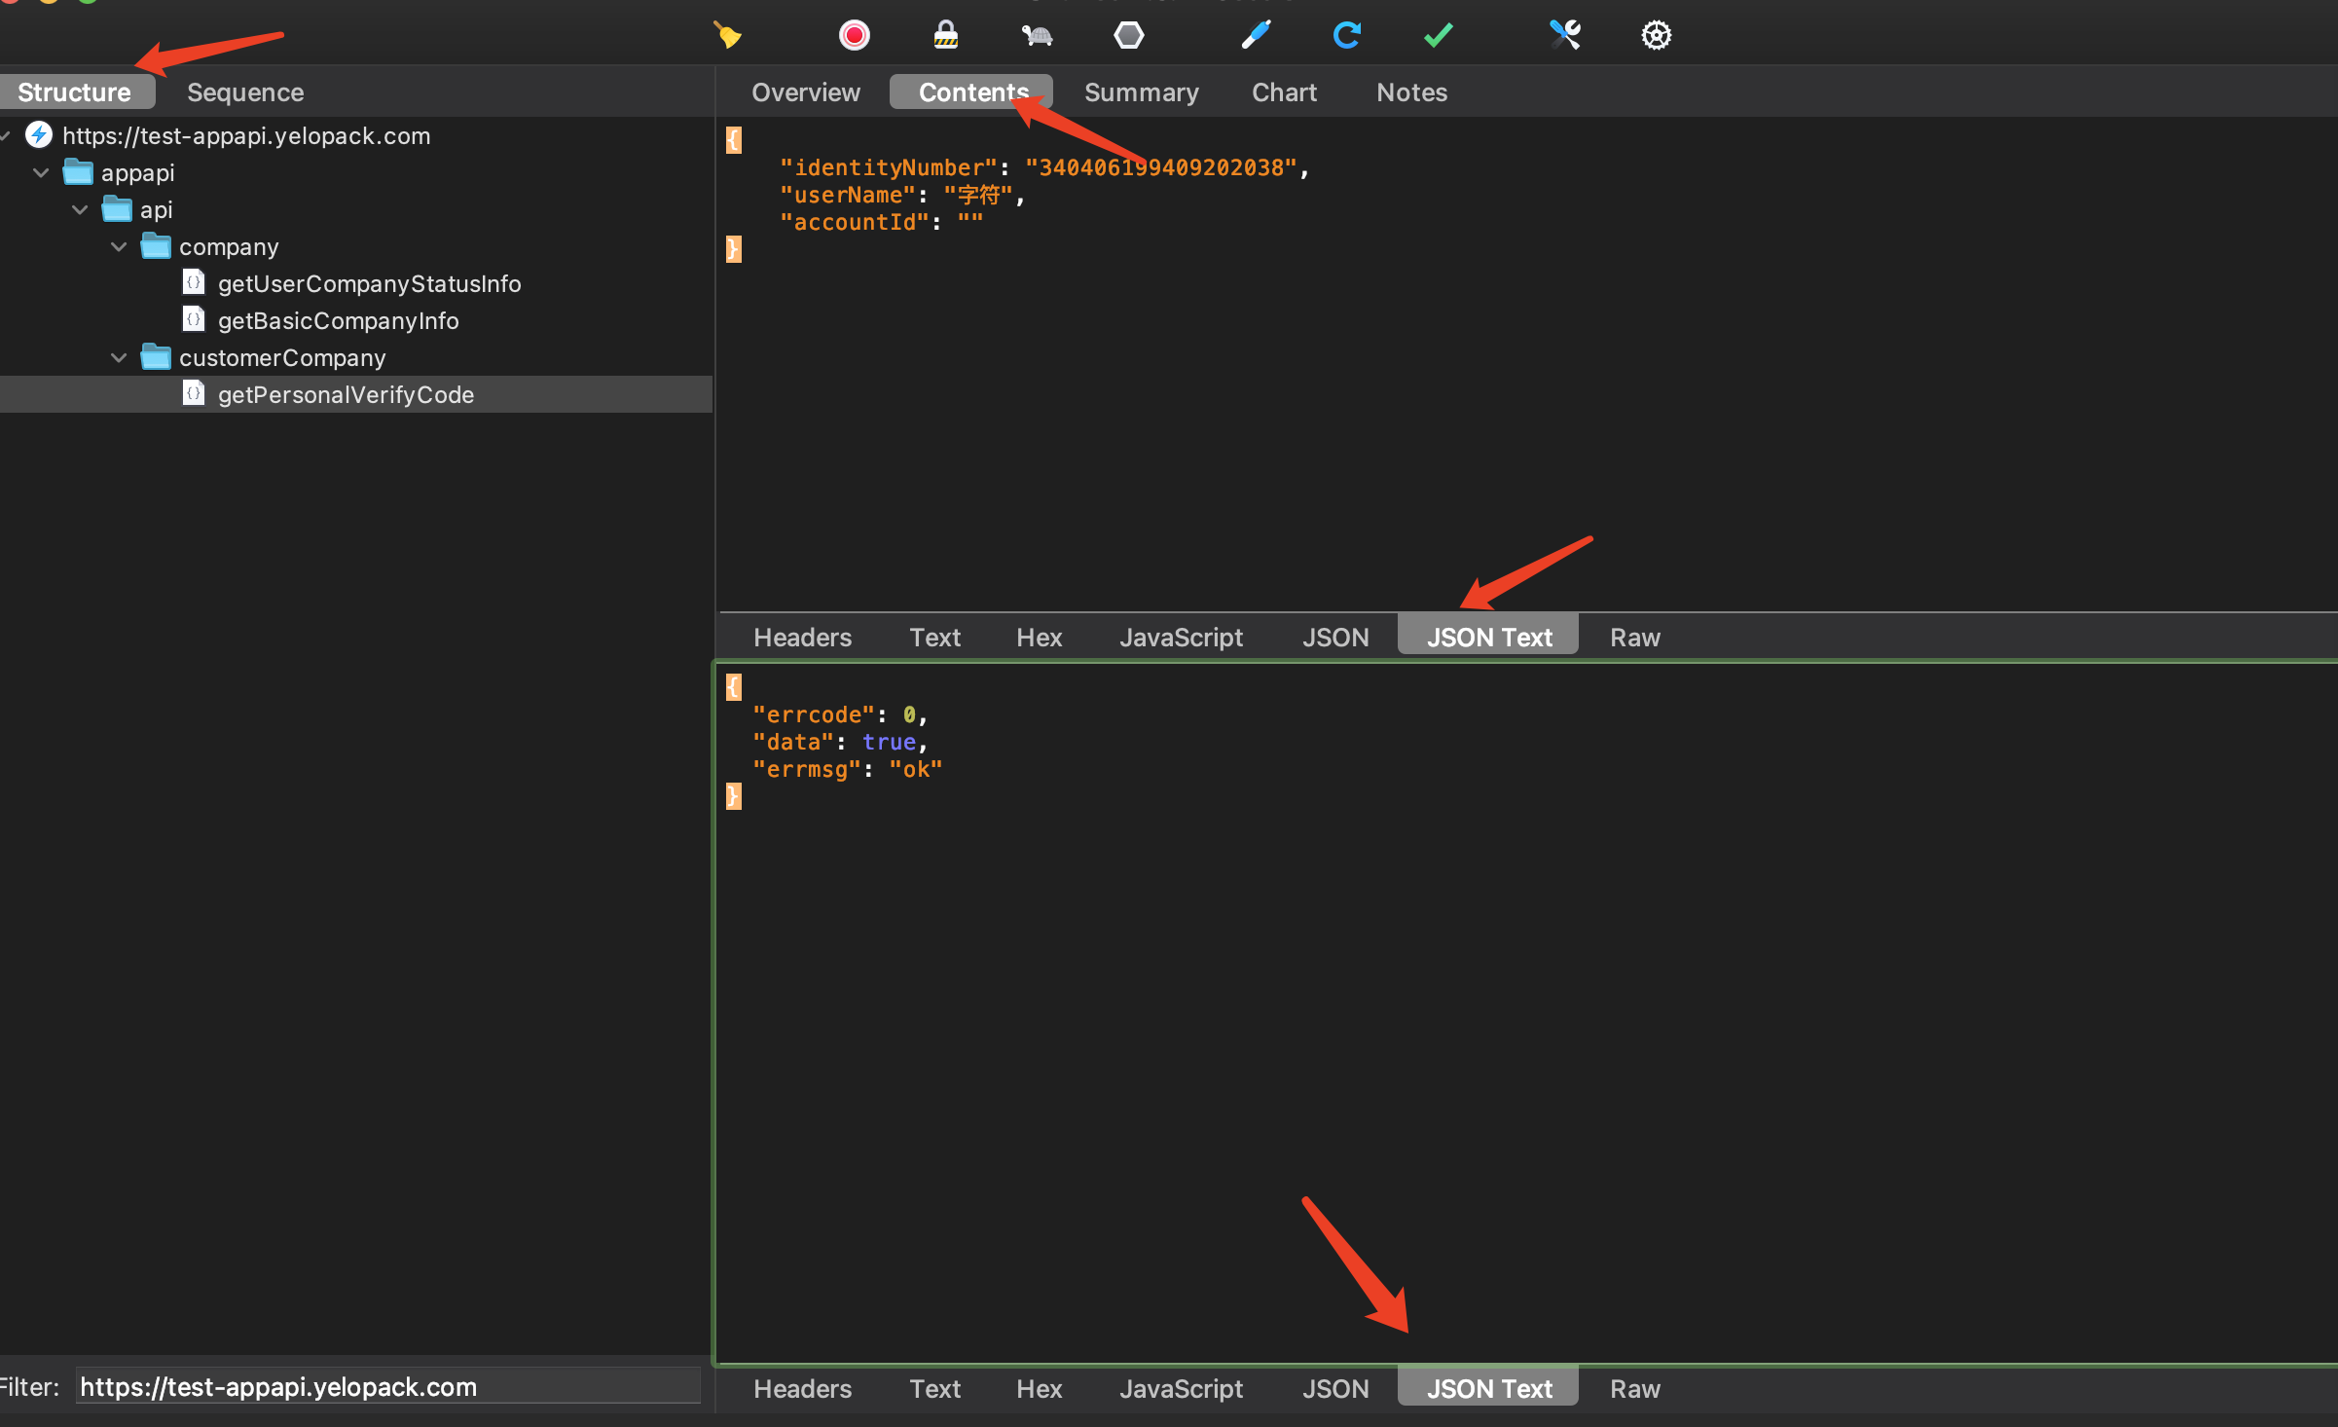Viewport: 2338px width, 1427px height.
Task: Show response Headers tab
Action: [802, 1389]
